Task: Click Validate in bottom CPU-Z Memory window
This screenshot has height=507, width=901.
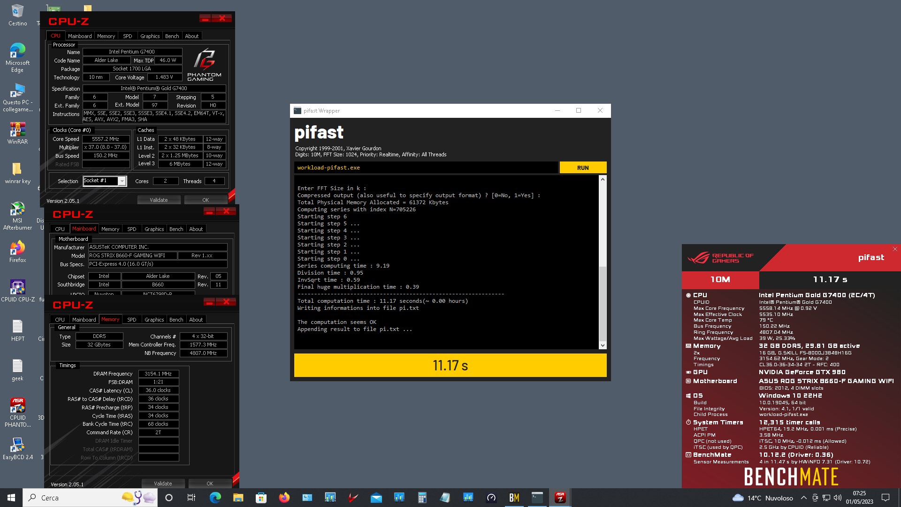Action: pos(163,484)
